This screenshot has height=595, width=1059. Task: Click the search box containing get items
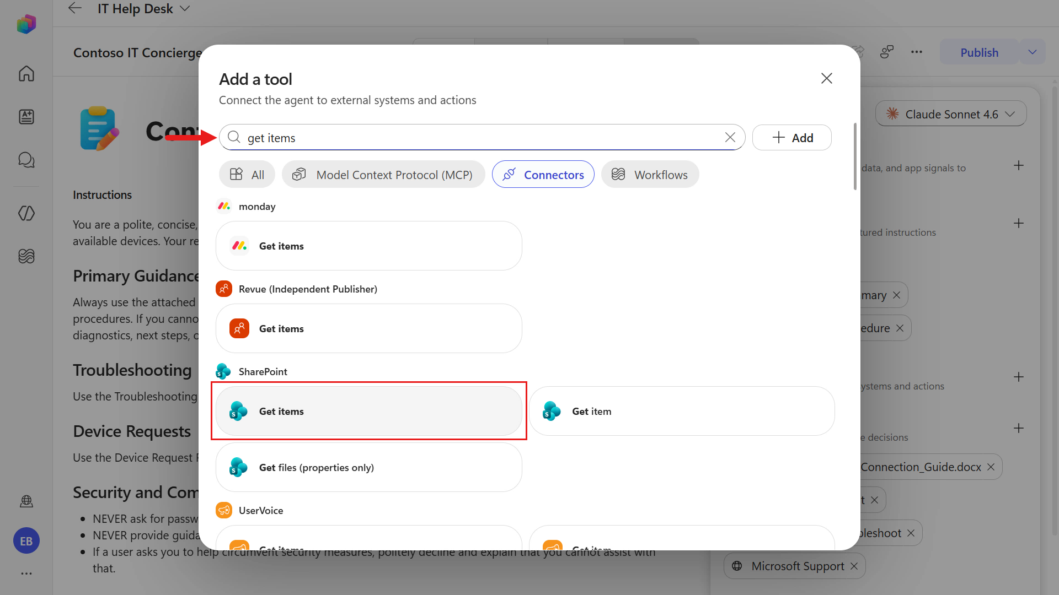482,137
